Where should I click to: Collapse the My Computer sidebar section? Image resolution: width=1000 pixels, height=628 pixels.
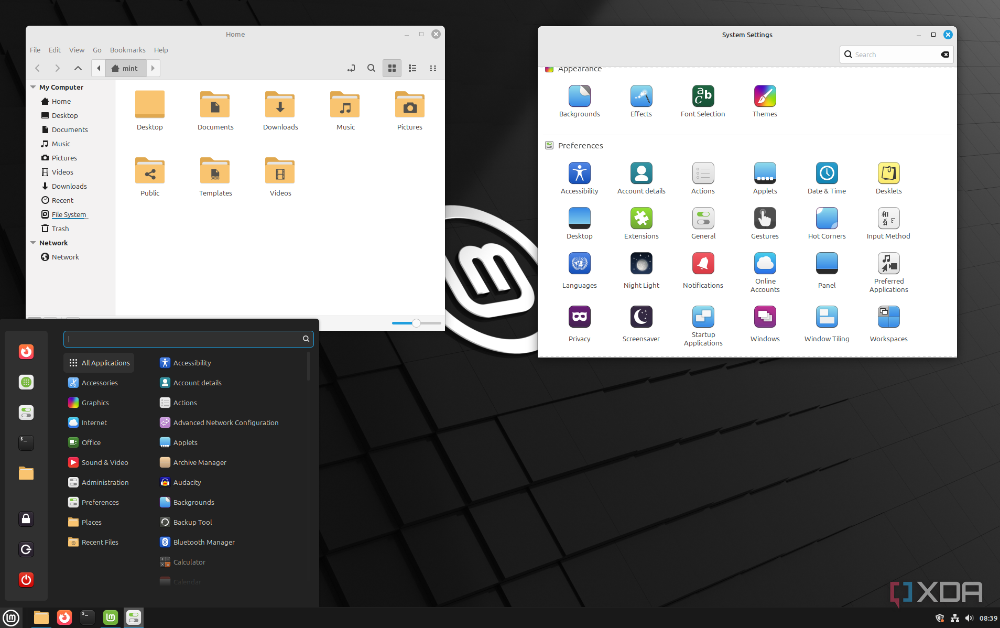point(33,87)
